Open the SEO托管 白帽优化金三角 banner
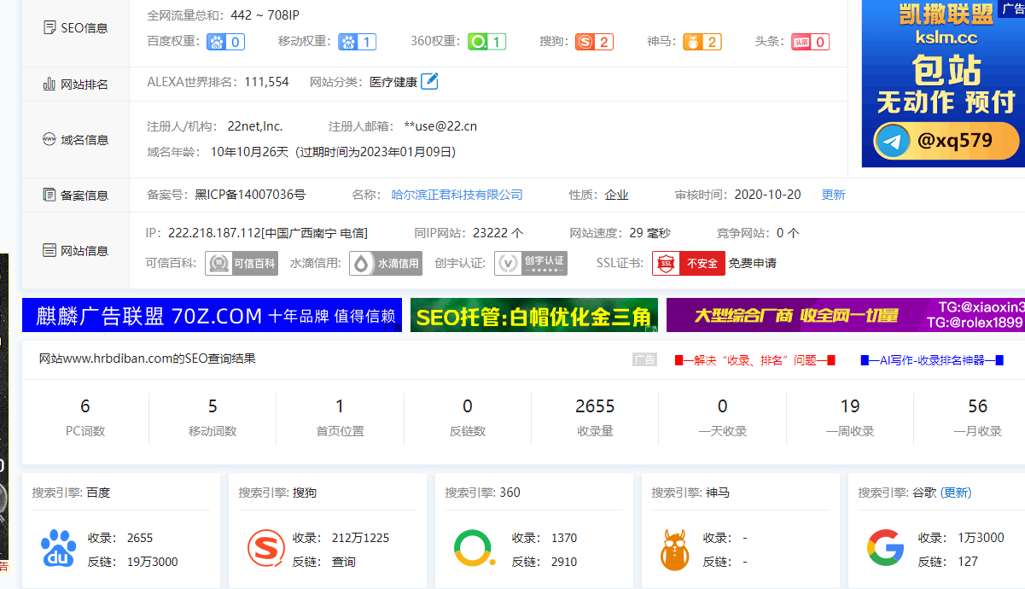The image size is (1025, 589). pos(534,315)
